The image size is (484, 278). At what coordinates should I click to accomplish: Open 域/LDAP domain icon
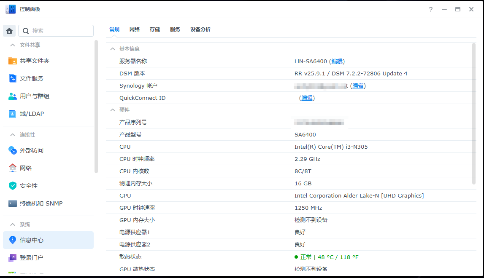click(13, 114)
